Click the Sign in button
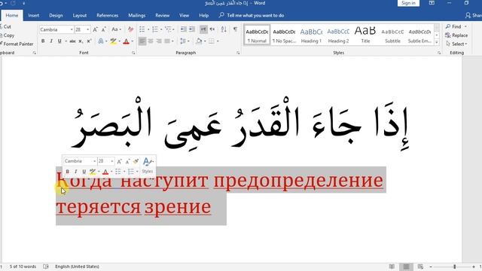482x271 pixels. (408, 3)
